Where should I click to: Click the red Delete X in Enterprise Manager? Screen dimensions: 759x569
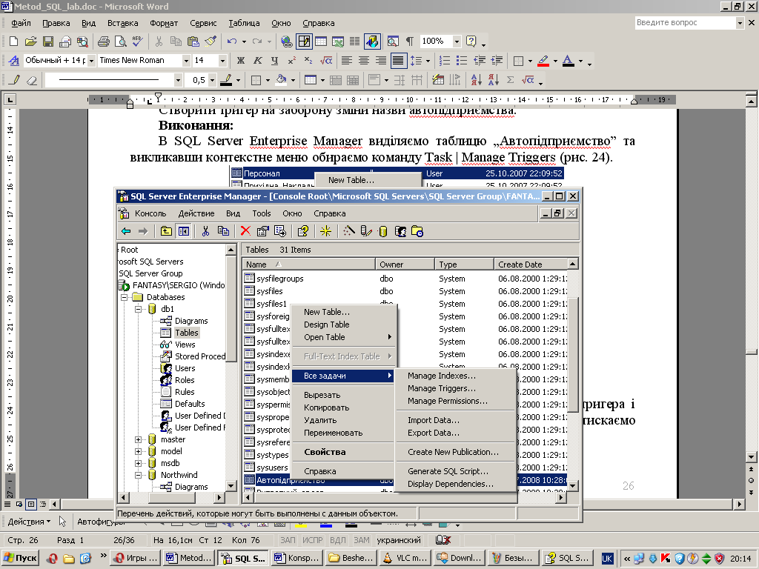pos(245,231)
